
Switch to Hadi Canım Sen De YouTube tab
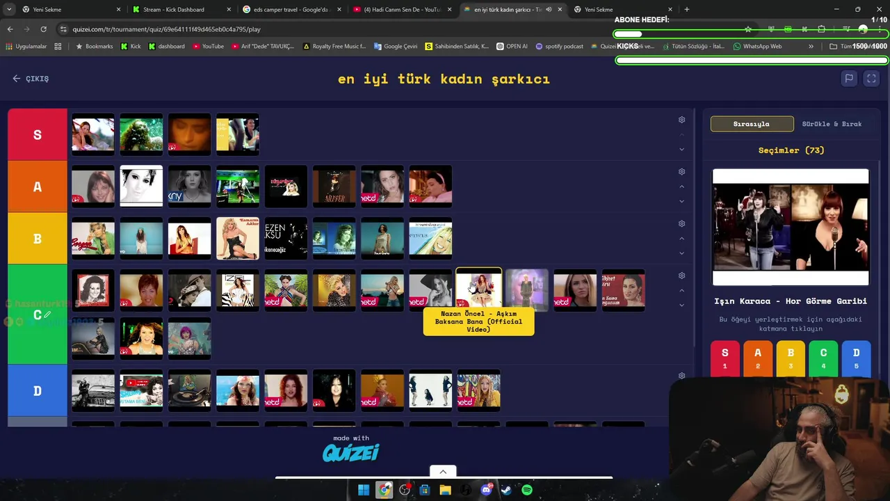click(402, 9)
